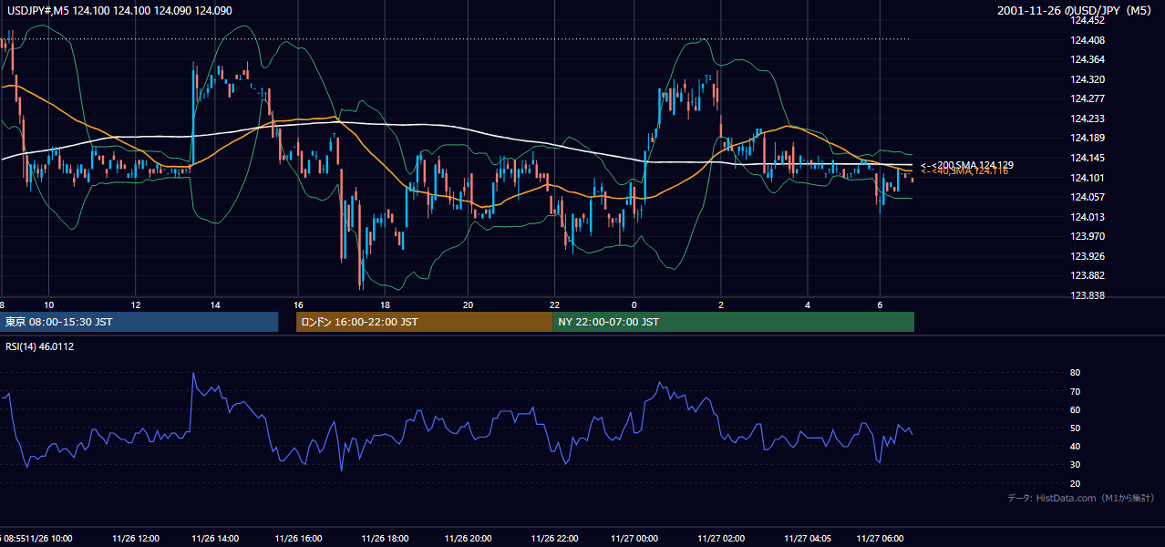Image resolution: width=1165 pixels, height=547 pixels.
Task: Click the RSI(14) 46.0112 indicator label
Action: 40,346
